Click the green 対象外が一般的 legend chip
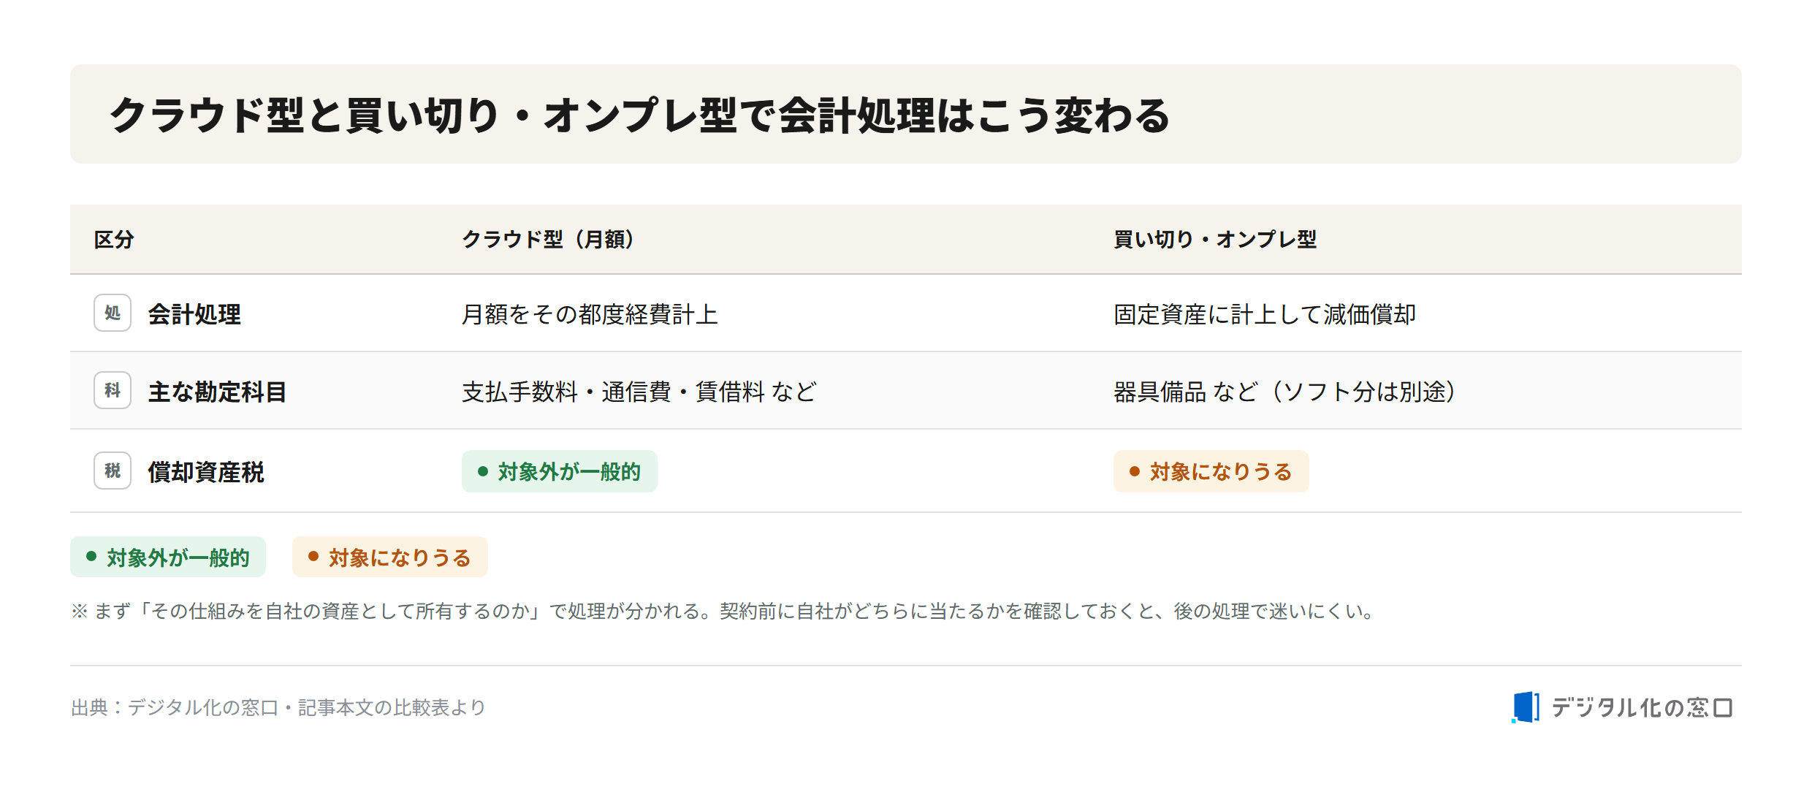 point(168,557)
